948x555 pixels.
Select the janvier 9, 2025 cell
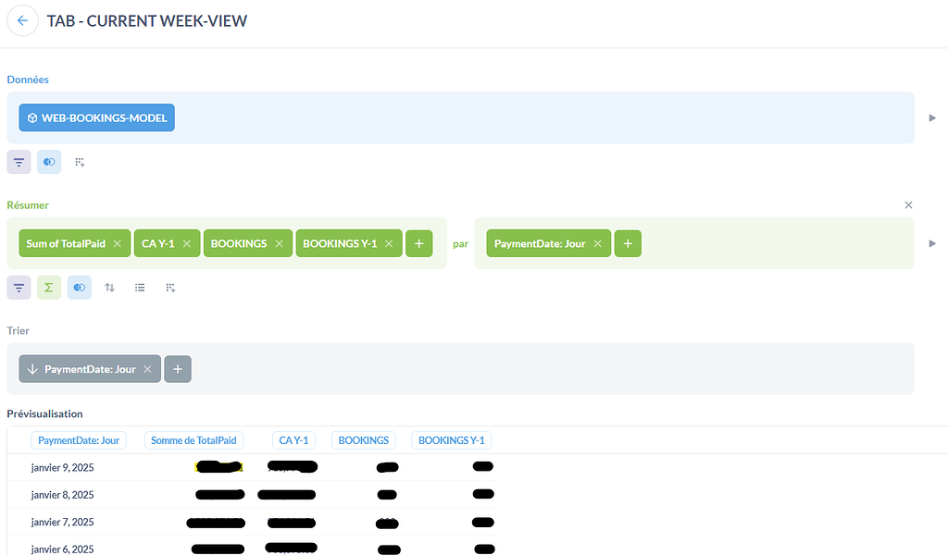click(62, 467)
